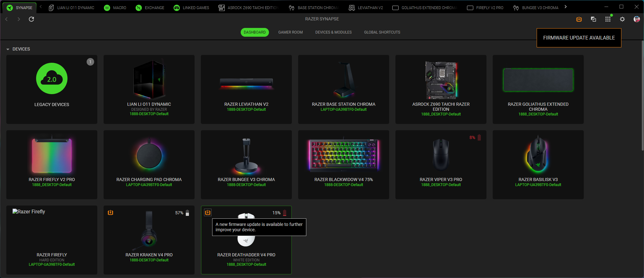Screen dimensions: 644x278
Task: Open the Bungee V3 Chroma tab
Action: tap(536, 8)
